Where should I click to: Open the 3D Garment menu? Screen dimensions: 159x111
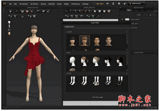coord(23,4)
